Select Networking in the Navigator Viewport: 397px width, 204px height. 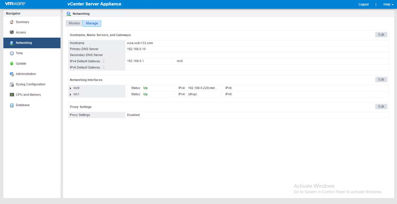coord(24,43)
